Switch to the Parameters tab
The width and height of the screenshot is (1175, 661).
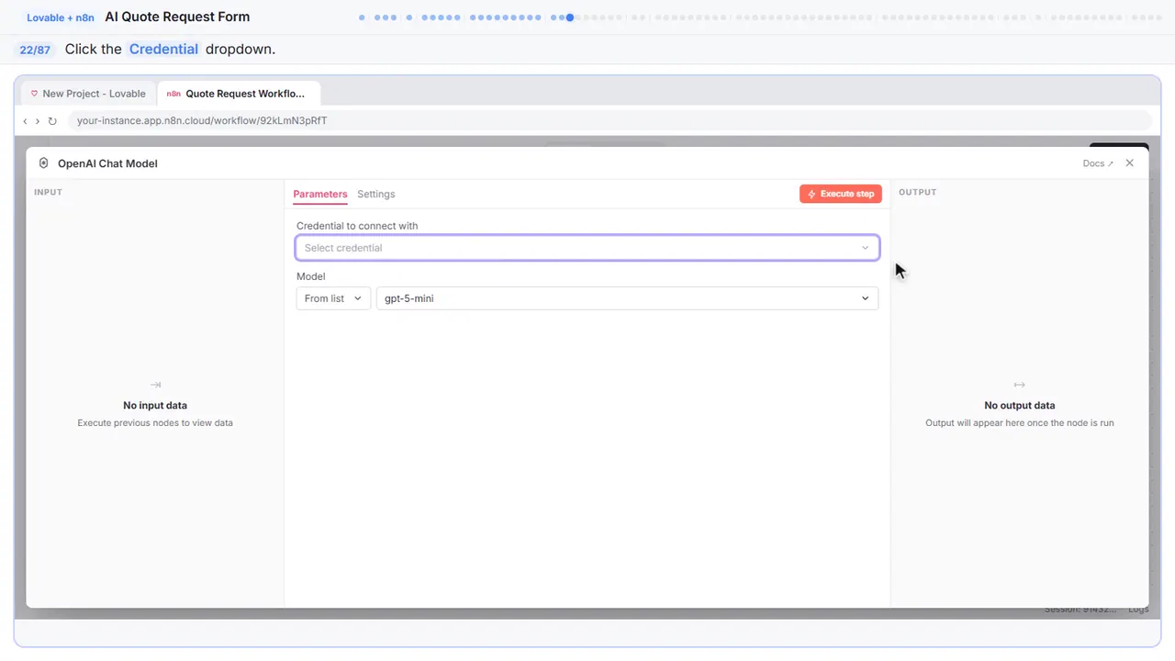[x=320, y=195]
